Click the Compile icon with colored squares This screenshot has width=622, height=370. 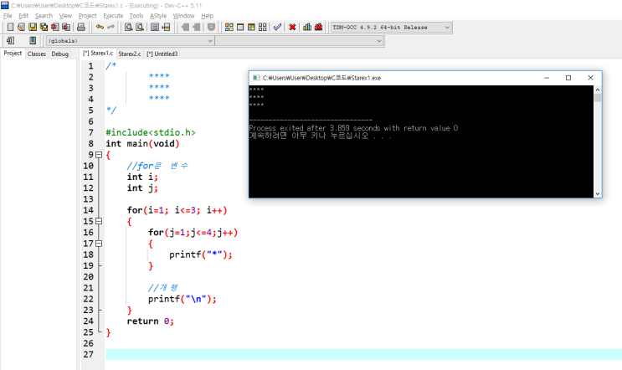229,27
